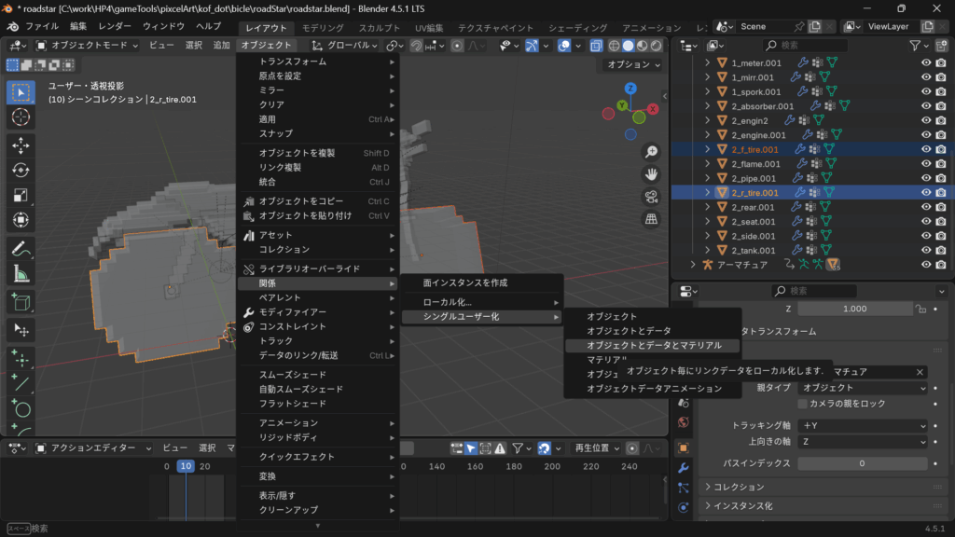Click the Zoom magnifier in viewport gizmos
The height and width of the screenshot is (537, 955).
(x=652, y=152)
